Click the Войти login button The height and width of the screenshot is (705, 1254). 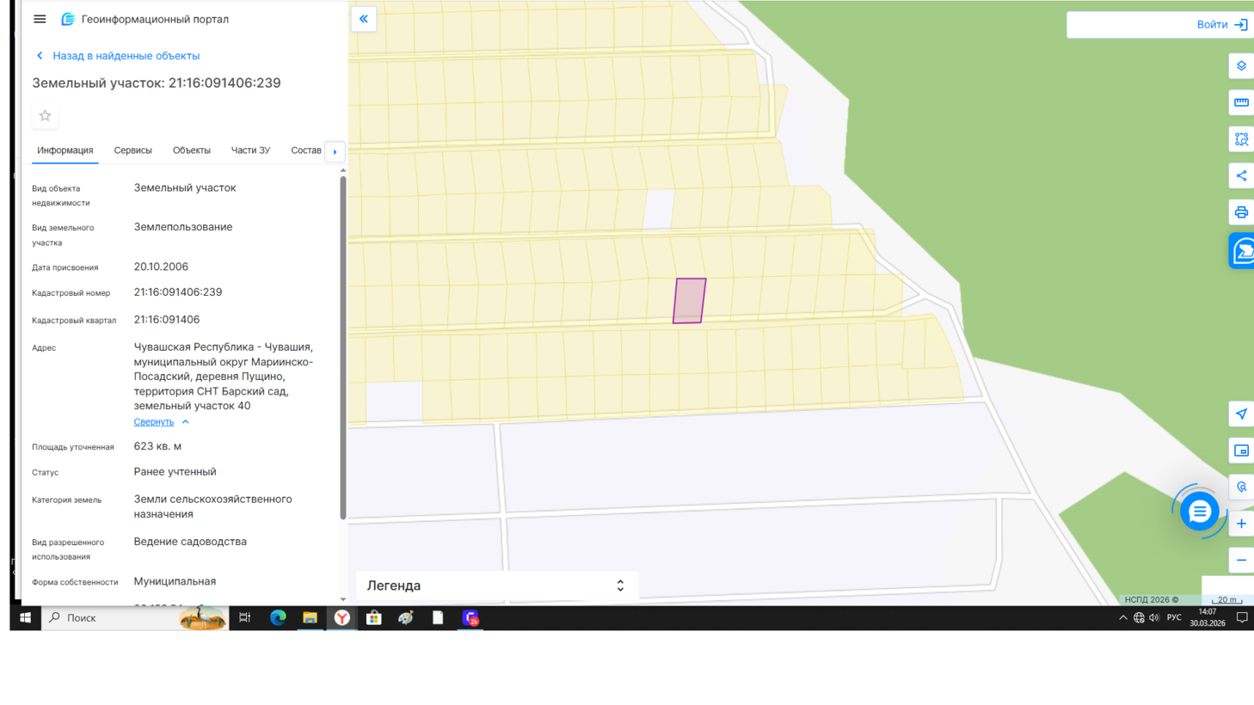coord(1221,25)
